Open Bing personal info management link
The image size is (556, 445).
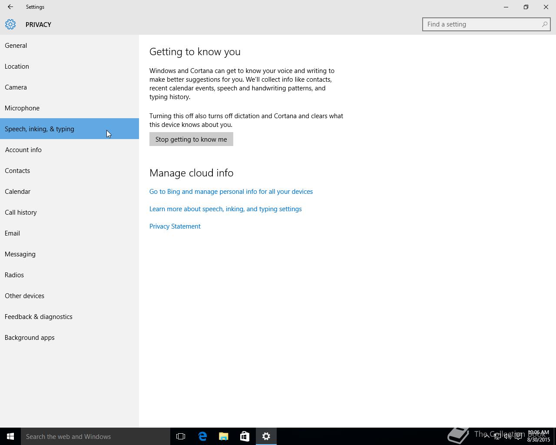pos(231,192)
